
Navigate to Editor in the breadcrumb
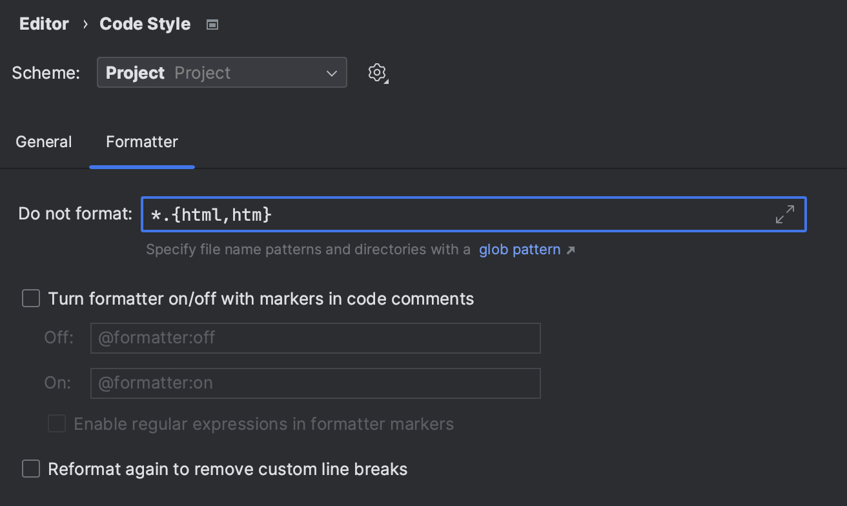point(43,23)
